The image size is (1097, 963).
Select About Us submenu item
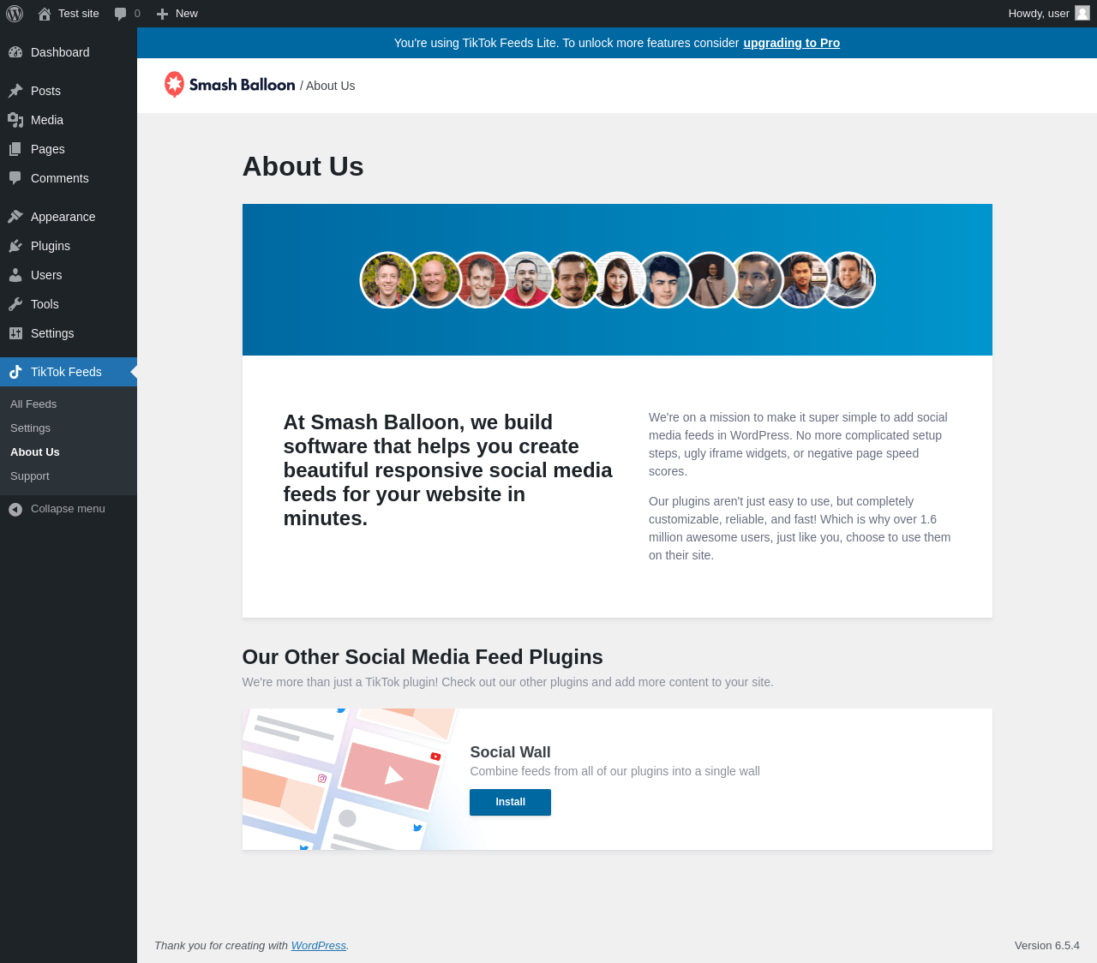click(35, 452)
